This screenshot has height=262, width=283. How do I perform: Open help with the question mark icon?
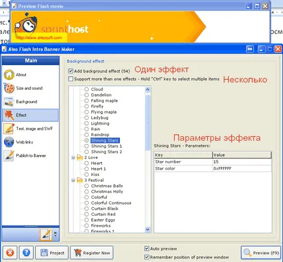[26, 253]
